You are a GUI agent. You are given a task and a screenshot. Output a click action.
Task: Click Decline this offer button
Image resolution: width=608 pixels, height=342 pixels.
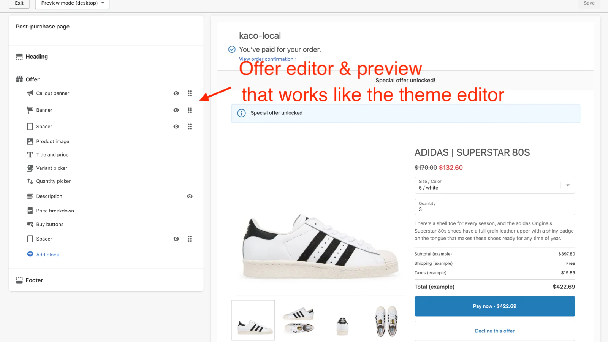pyautogui.click(x=494, y=331)
